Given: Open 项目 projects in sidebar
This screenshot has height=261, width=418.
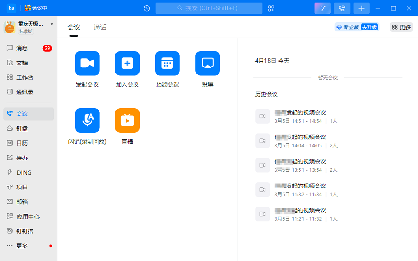Looking at the screenshot, I should click(x=29, y=187).
